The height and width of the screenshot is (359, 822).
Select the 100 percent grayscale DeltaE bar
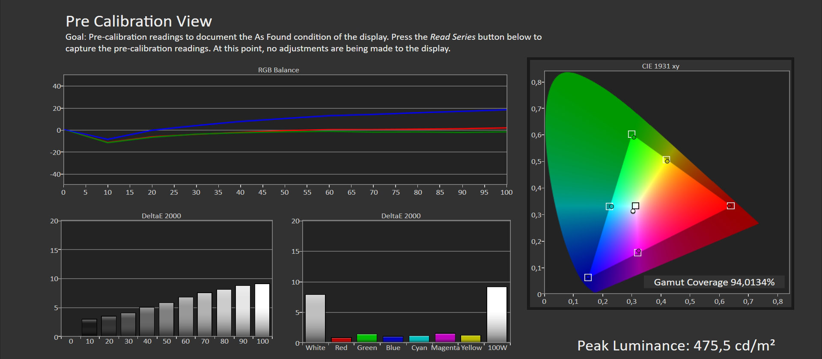[262, 310]
